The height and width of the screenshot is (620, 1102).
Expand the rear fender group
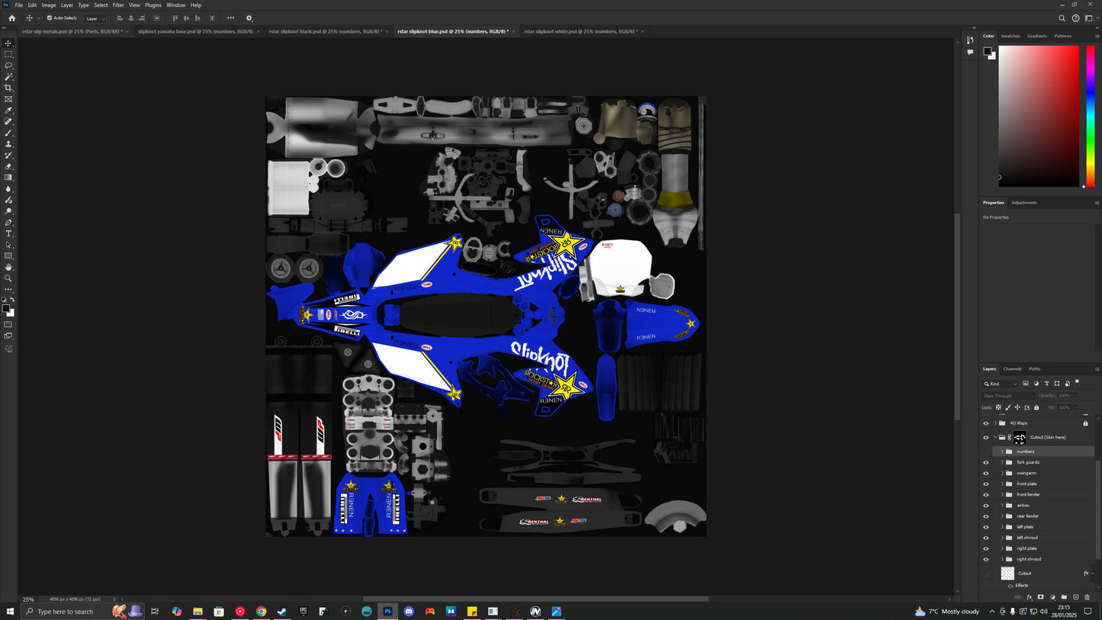[1002, 516]
